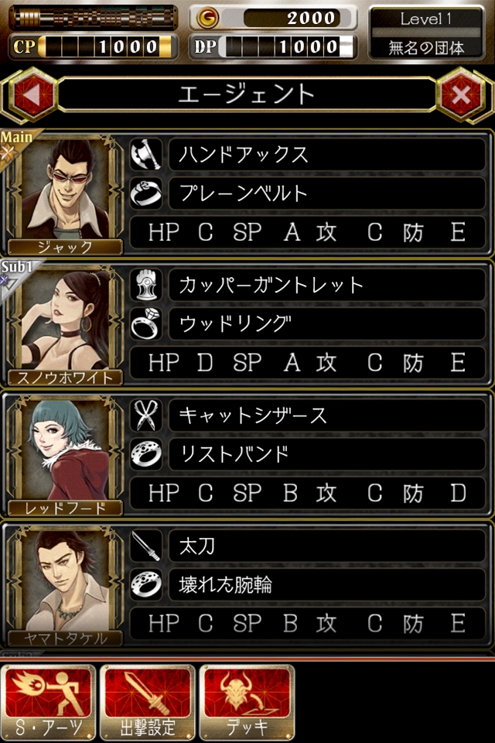Tap the リストバンド wristband icon
This screenshot has width=495, height=743.
[146, 454]
